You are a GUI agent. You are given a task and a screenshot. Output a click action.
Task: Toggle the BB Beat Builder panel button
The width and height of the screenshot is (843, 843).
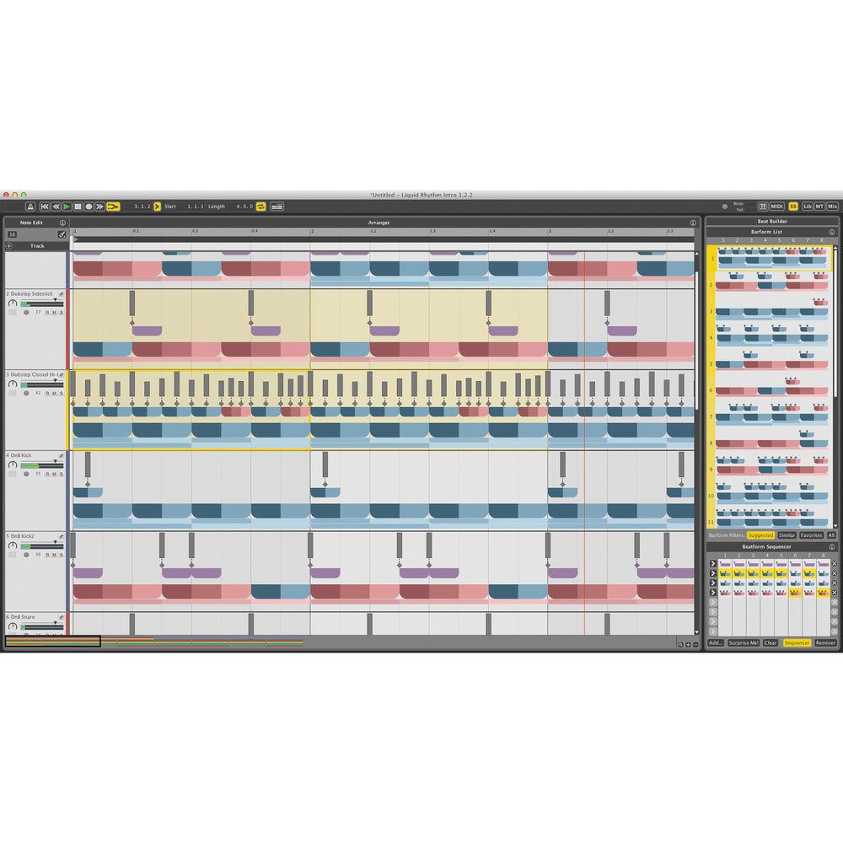793,207
